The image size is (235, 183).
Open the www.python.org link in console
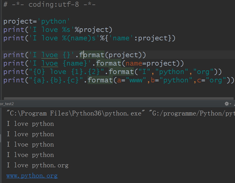pyautogui.click(x=32, y=176)
